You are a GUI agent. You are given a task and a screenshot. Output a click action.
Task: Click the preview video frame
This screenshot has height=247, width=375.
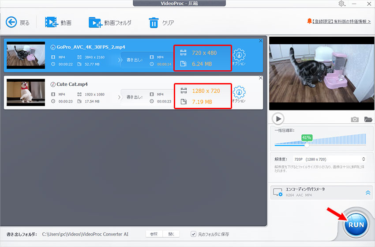[x=322, y=73]
